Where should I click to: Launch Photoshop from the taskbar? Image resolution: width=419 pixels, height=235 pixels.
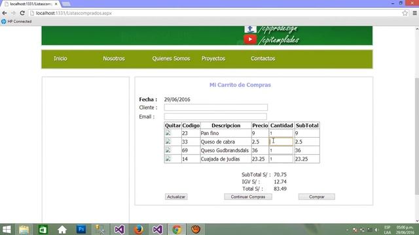coord(81,229)
